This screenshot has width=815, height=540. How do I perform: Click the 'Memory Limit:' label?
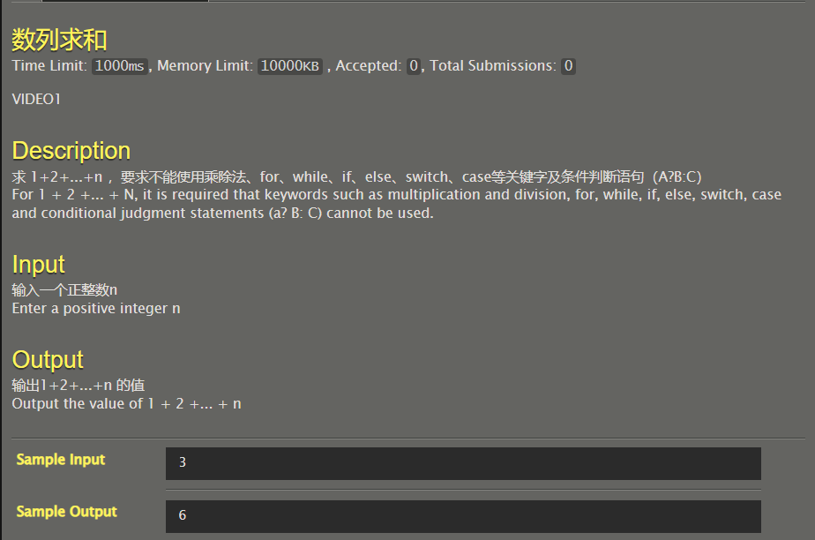coord(206,66)
